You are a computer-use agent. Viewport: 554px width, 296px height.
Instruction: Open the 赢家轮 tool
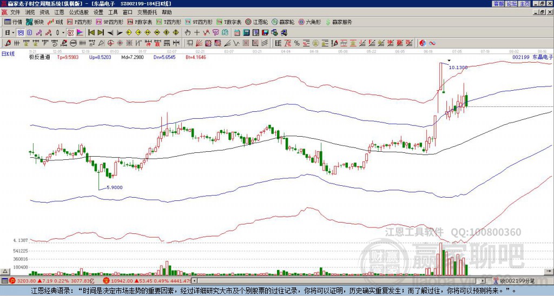pyautogui.click(x=283, y=22)
